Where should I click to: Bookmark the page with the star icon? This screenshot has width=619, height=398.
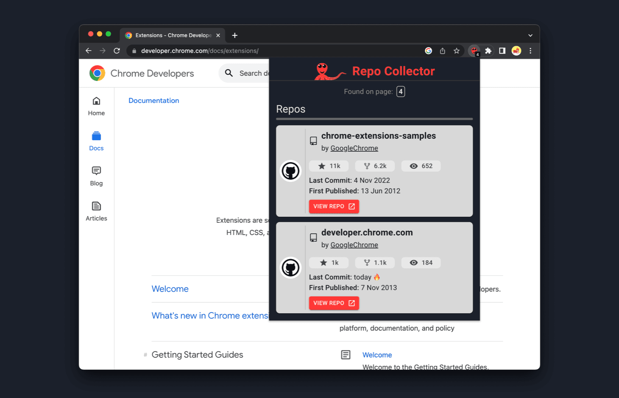456,50
